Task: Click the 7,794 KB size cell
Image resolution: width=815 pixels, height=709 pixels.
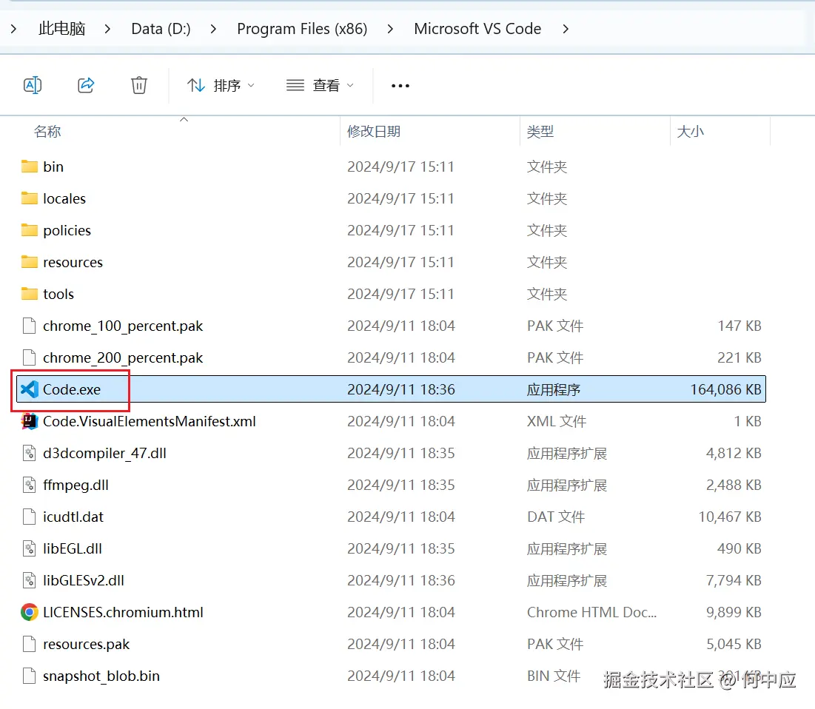Action: [734, 580]
